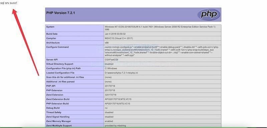Viewport: 267px width, 128px height.
Task: Click the 'Debug Build' row label
Action: 52,108
